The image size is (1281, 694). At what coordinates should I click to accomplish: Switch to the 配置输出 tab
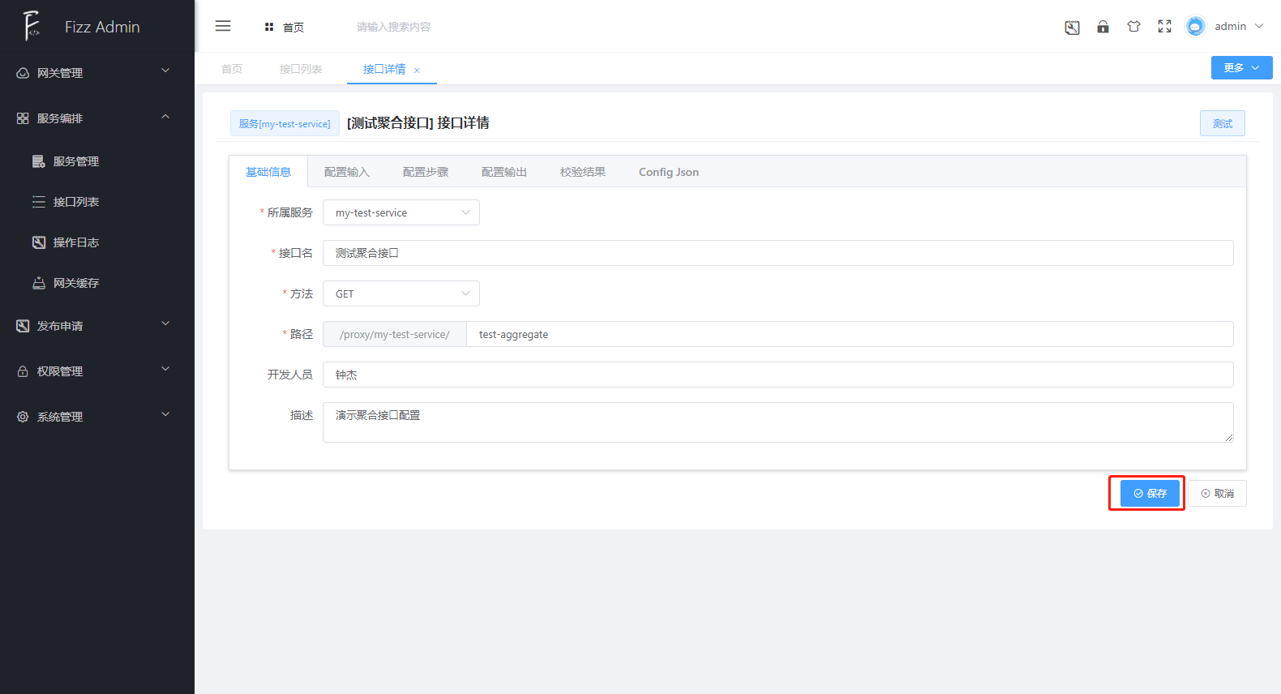[x=504, y=172]
